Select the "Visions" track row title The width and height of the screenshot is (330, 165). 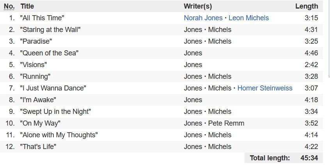coord(34,65)
